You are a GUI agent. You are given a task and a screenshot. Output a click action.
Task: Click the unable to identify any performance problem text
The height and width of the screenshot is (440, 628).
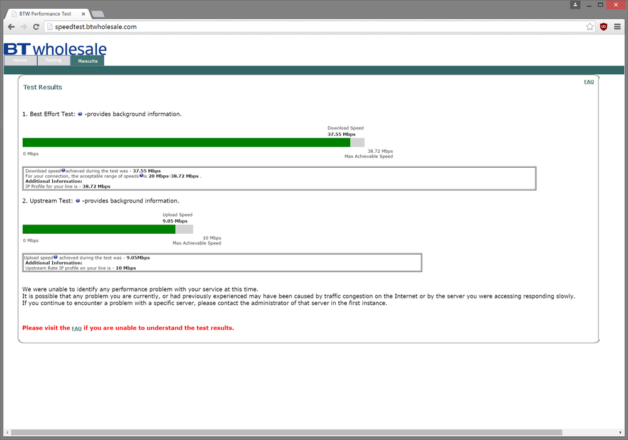(140, 290)
